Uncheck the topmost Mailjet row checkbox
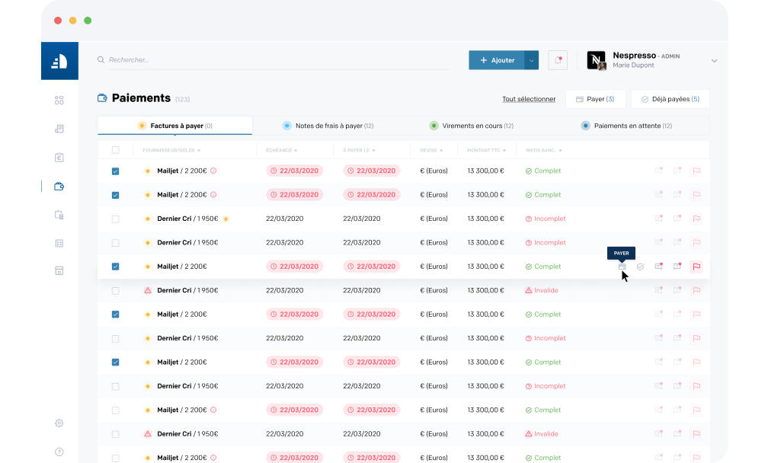The height and width of the screenshot is (463, 768). [x=116, y=171]
